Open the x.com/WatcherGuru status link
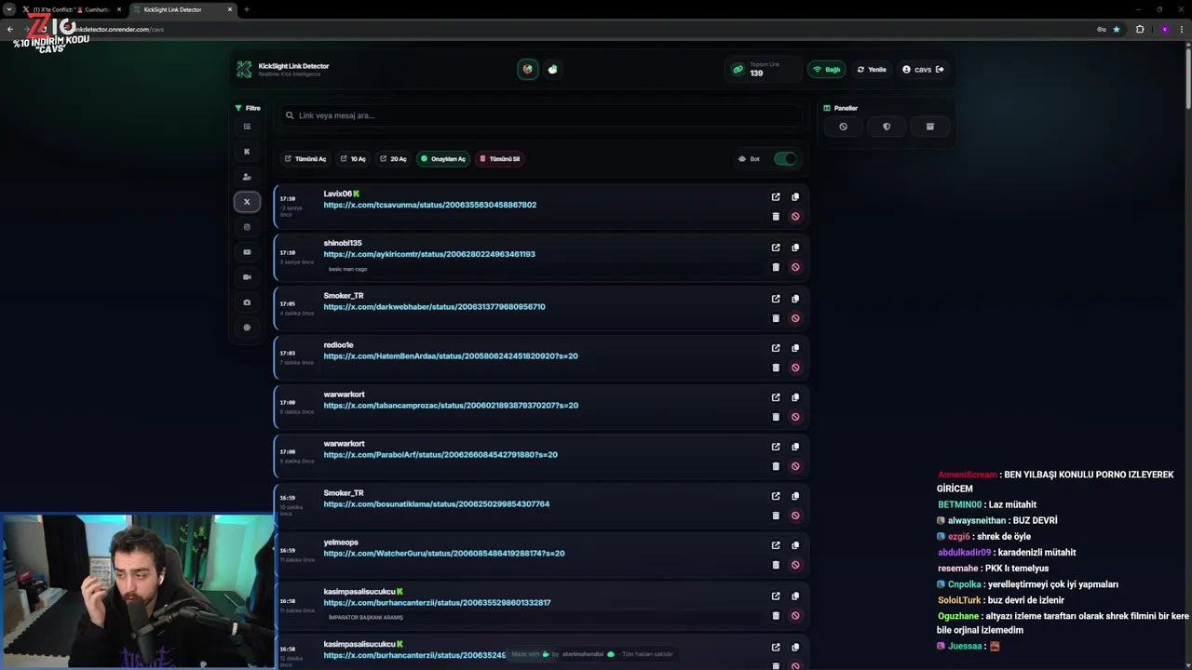 [x=444, y=554]
